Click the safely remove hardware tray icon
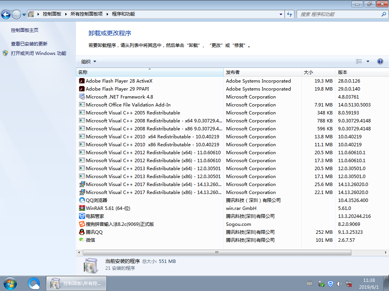 coord(321,284)
